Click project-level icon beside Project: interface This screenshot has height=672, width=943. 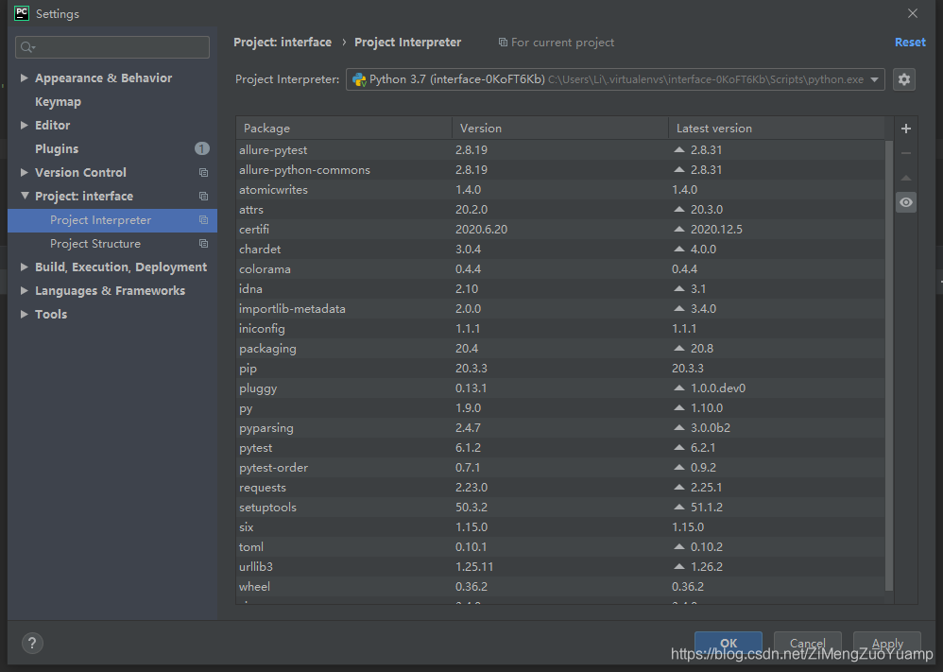203,197
